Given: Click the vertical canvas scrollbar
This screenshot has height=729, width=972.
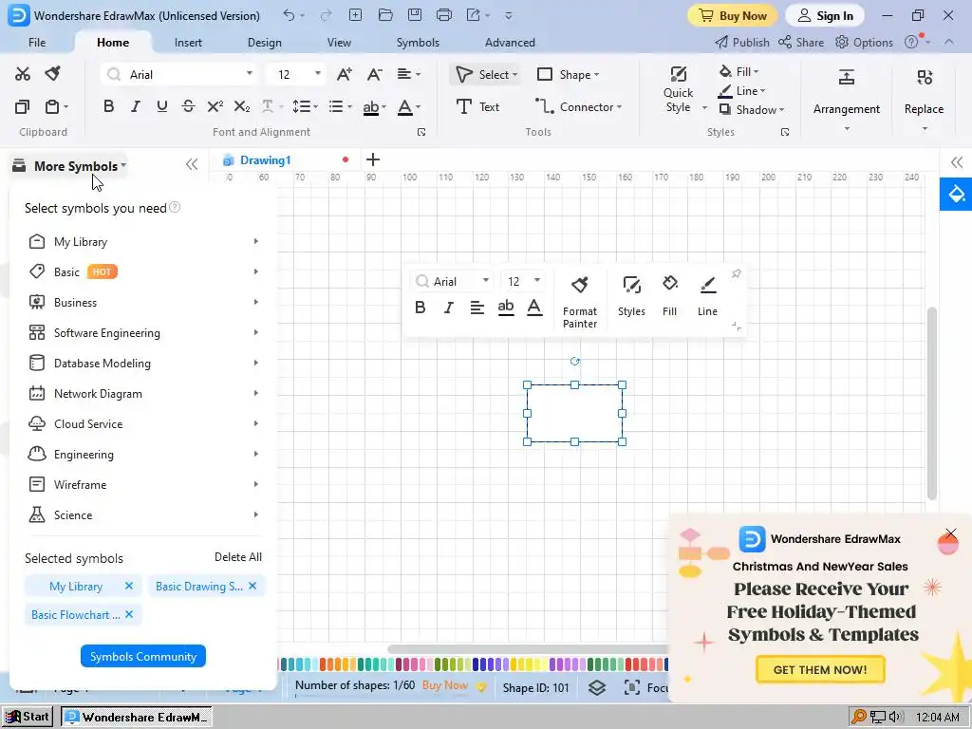Looking at the screenshot, I should tap(932, 402).
